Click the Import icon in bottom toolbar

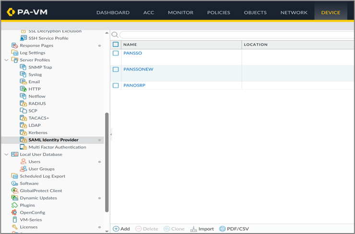pos(194,229)
